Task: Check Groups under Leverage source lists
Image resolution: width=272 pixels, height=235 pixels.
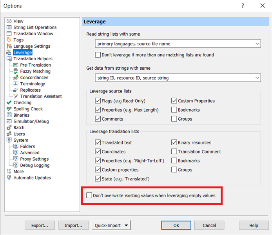Action: 174,119
